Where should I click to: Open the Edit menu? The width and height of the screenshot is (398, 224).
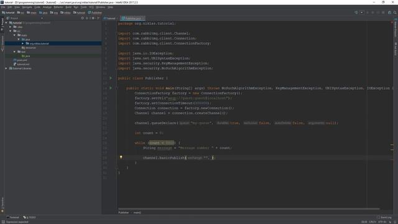[10, 7]
